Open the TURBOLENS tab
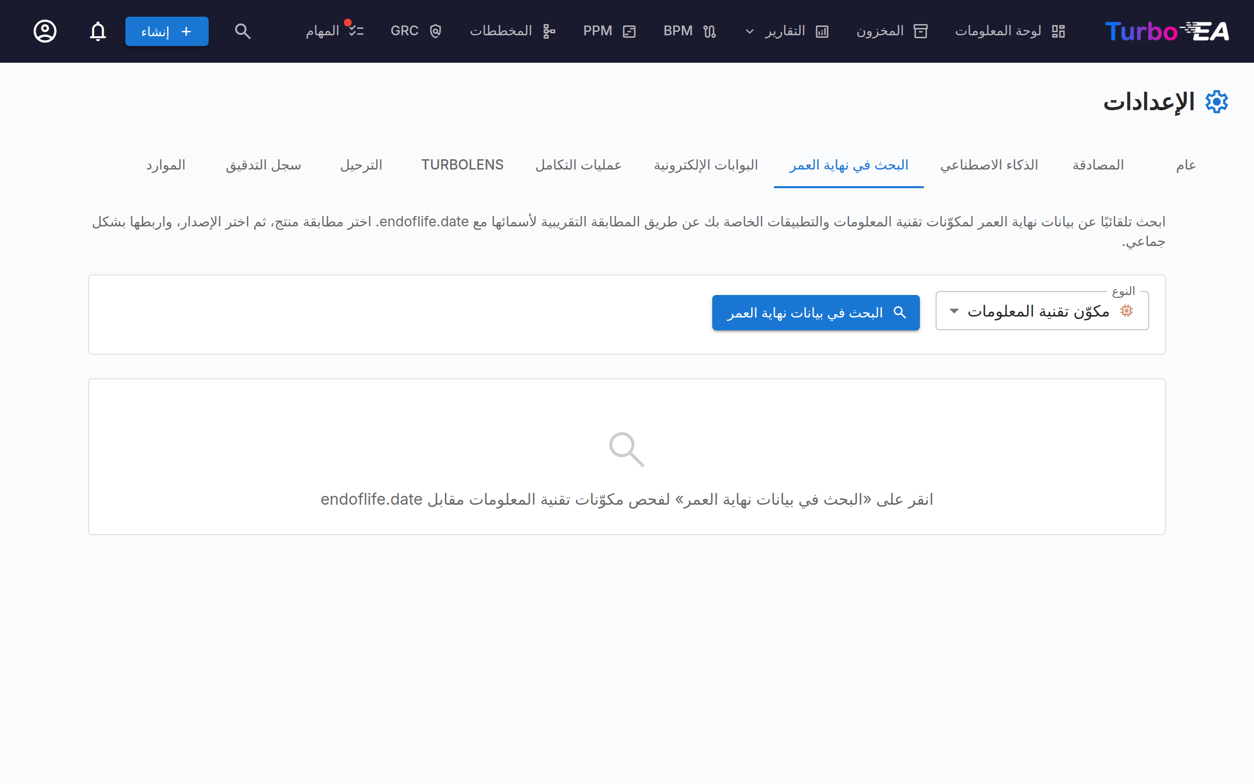The image size is (1254, 784). 462,165
